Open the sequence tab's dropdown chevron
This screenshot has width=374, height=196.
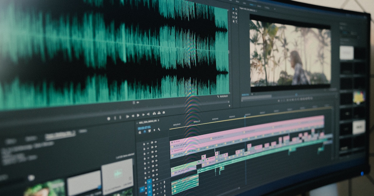tap(137, 123)
